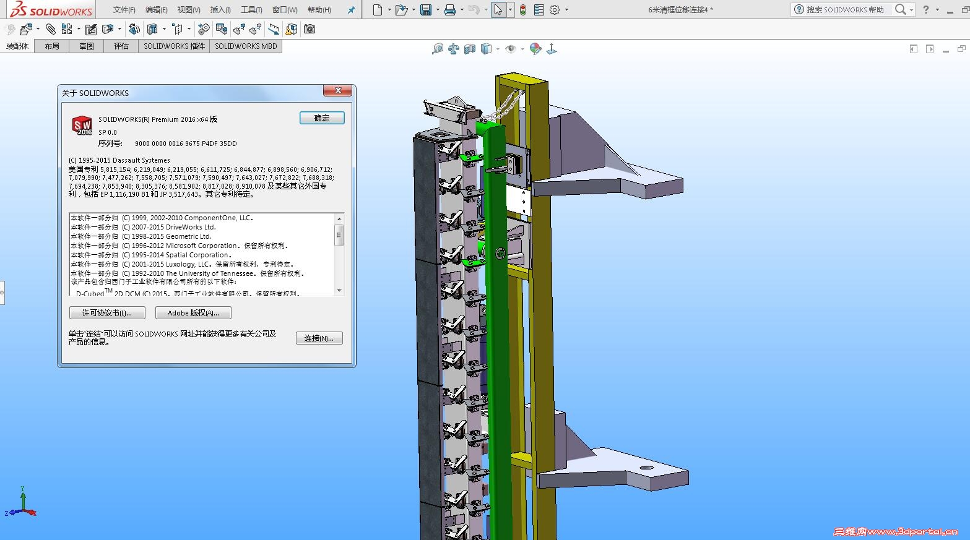Switch to the 草图 tab
970x540 pixels.
pos(87,46)
